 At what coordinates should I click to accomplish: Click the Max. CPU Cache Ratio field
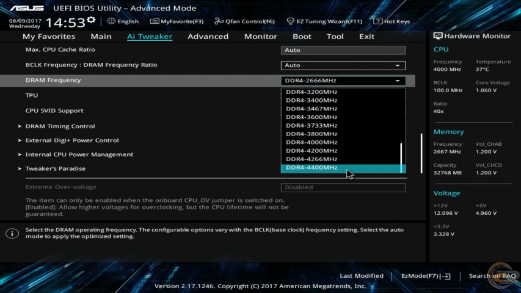(343, 50)
